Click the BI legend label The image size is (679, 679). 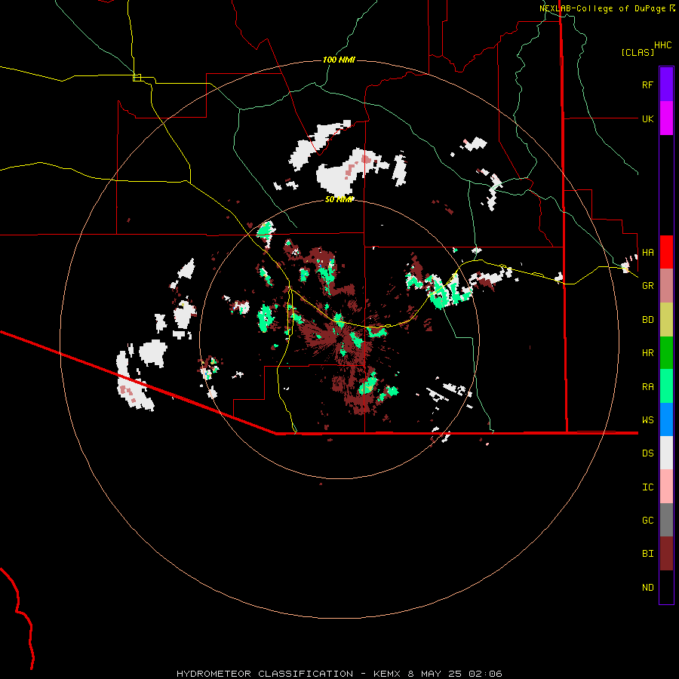coord(647,554)
